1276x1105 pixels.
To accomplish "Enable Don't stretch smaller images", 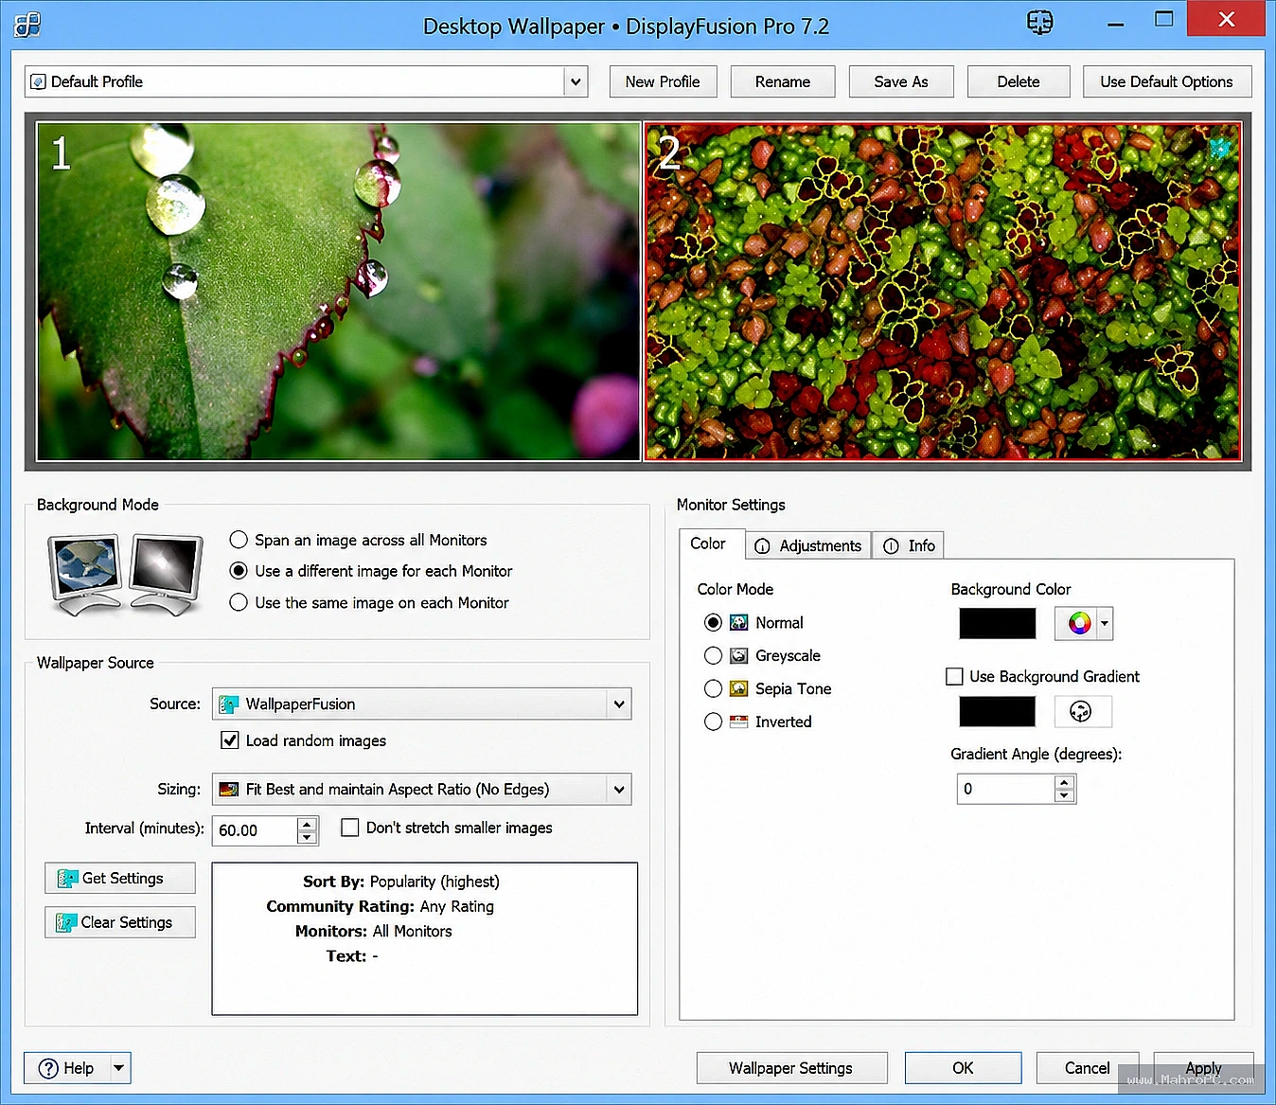I will [x=350, y=828].
